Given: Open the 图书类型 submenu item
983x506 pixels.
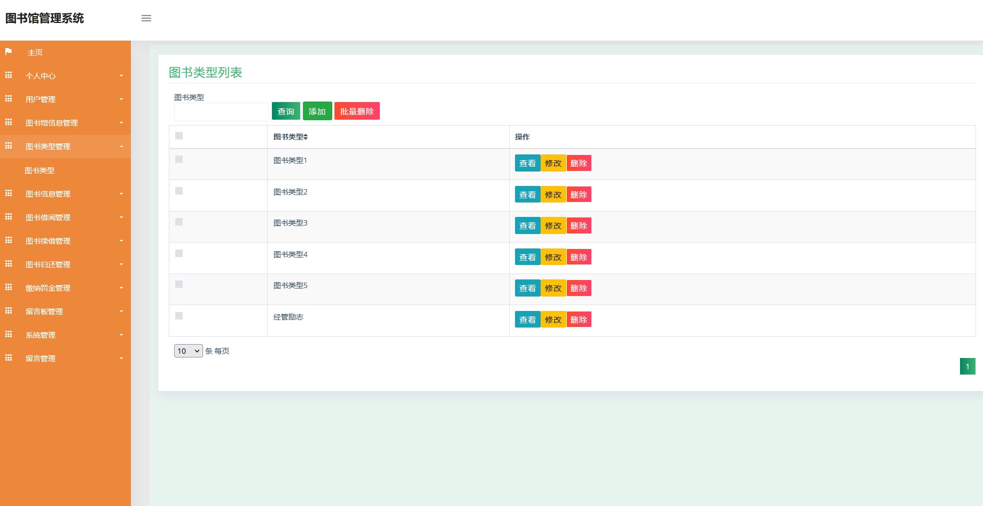Looking at the screenshot, I should point(65,170).
